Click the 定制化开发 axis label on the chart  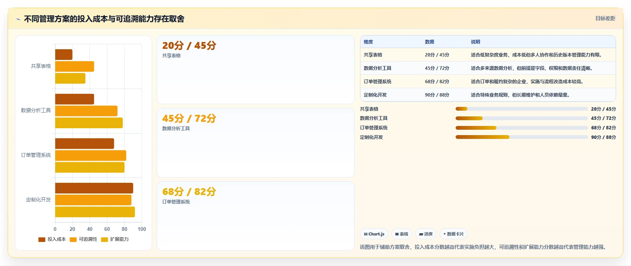point(38,200)
